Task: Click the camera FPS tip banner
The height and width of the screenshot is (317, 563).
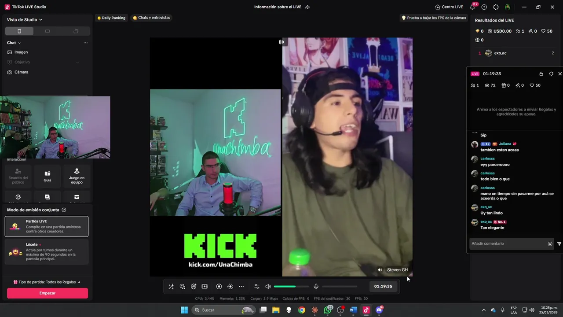Action: coord(434,18)
